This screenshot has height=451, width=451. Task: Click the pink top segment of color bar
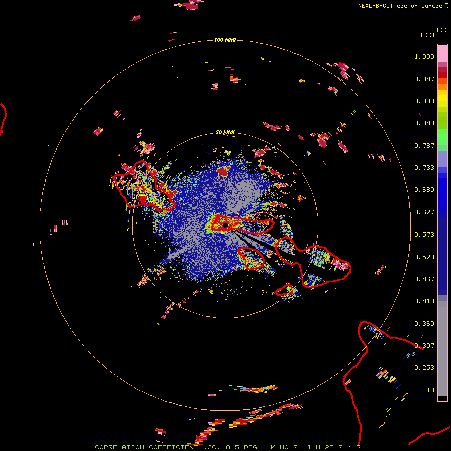[442, 53]
